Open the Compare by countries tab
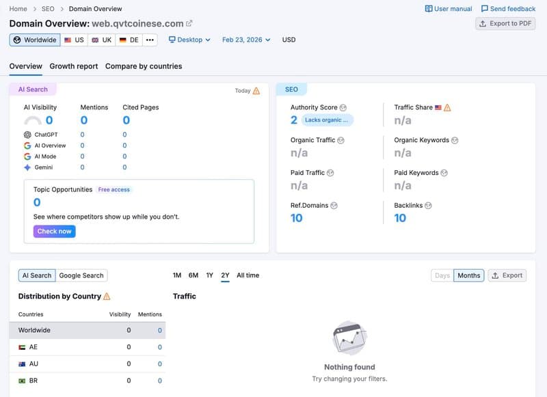 tap(144, 66)
